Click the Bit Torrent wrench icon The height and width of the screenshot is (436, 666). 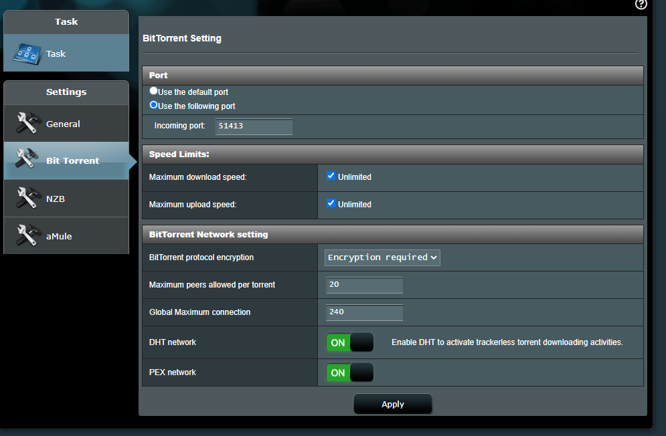26,158
